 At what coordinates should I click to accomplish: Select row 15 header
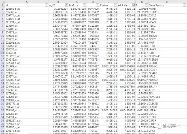3,53
